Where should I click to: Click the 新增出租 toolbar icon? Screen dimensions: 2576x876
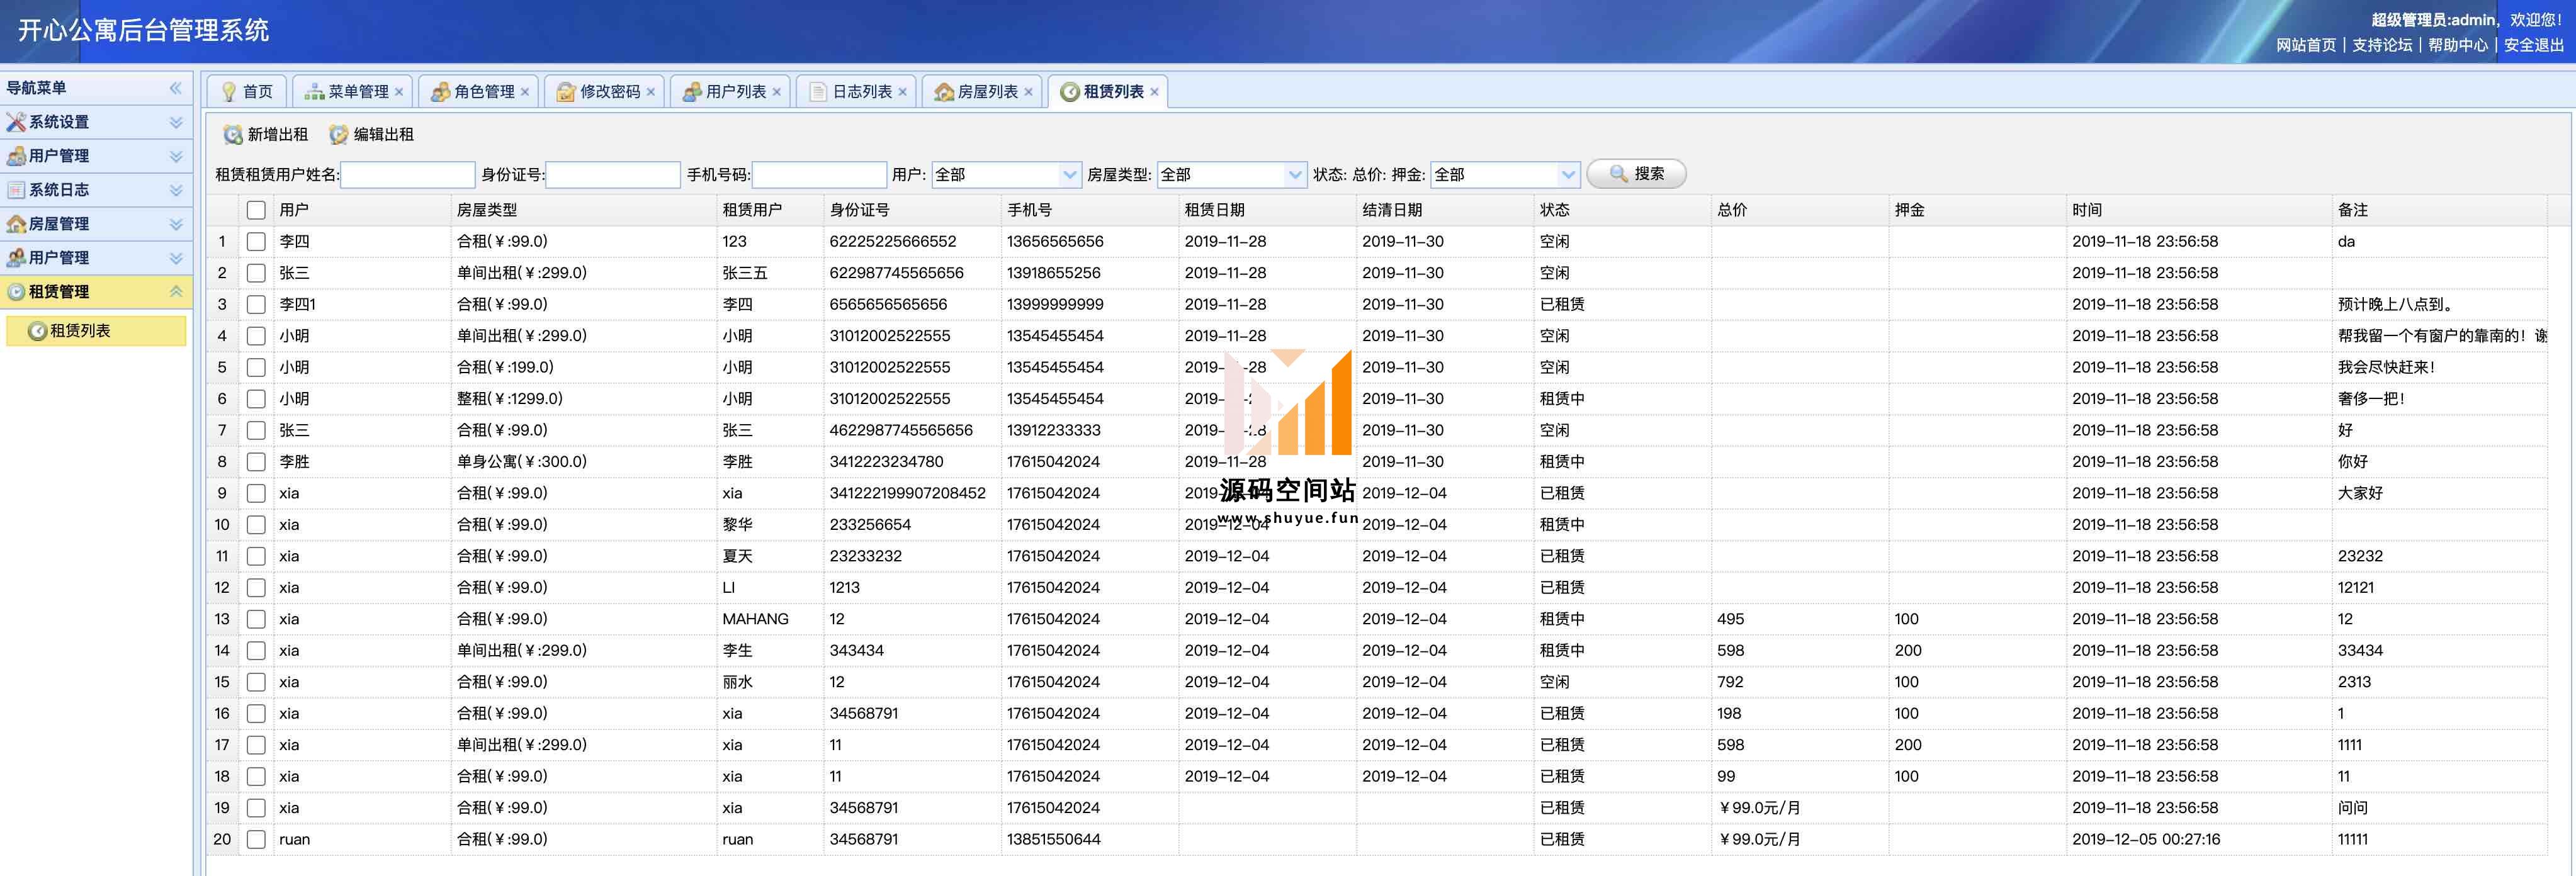coord(233,134)
